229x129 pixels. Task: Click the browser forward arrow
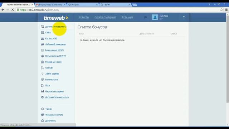(x=8, y=10)
